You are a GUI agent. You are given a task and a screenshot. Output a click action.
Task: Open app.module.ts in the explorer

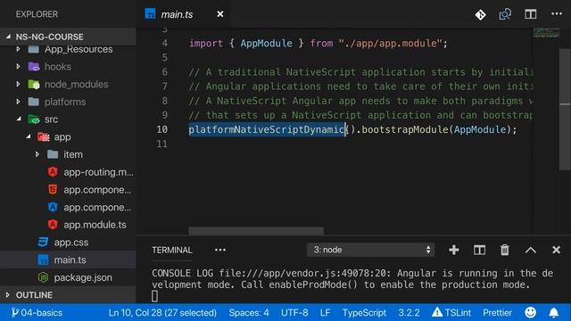(95, 225)
